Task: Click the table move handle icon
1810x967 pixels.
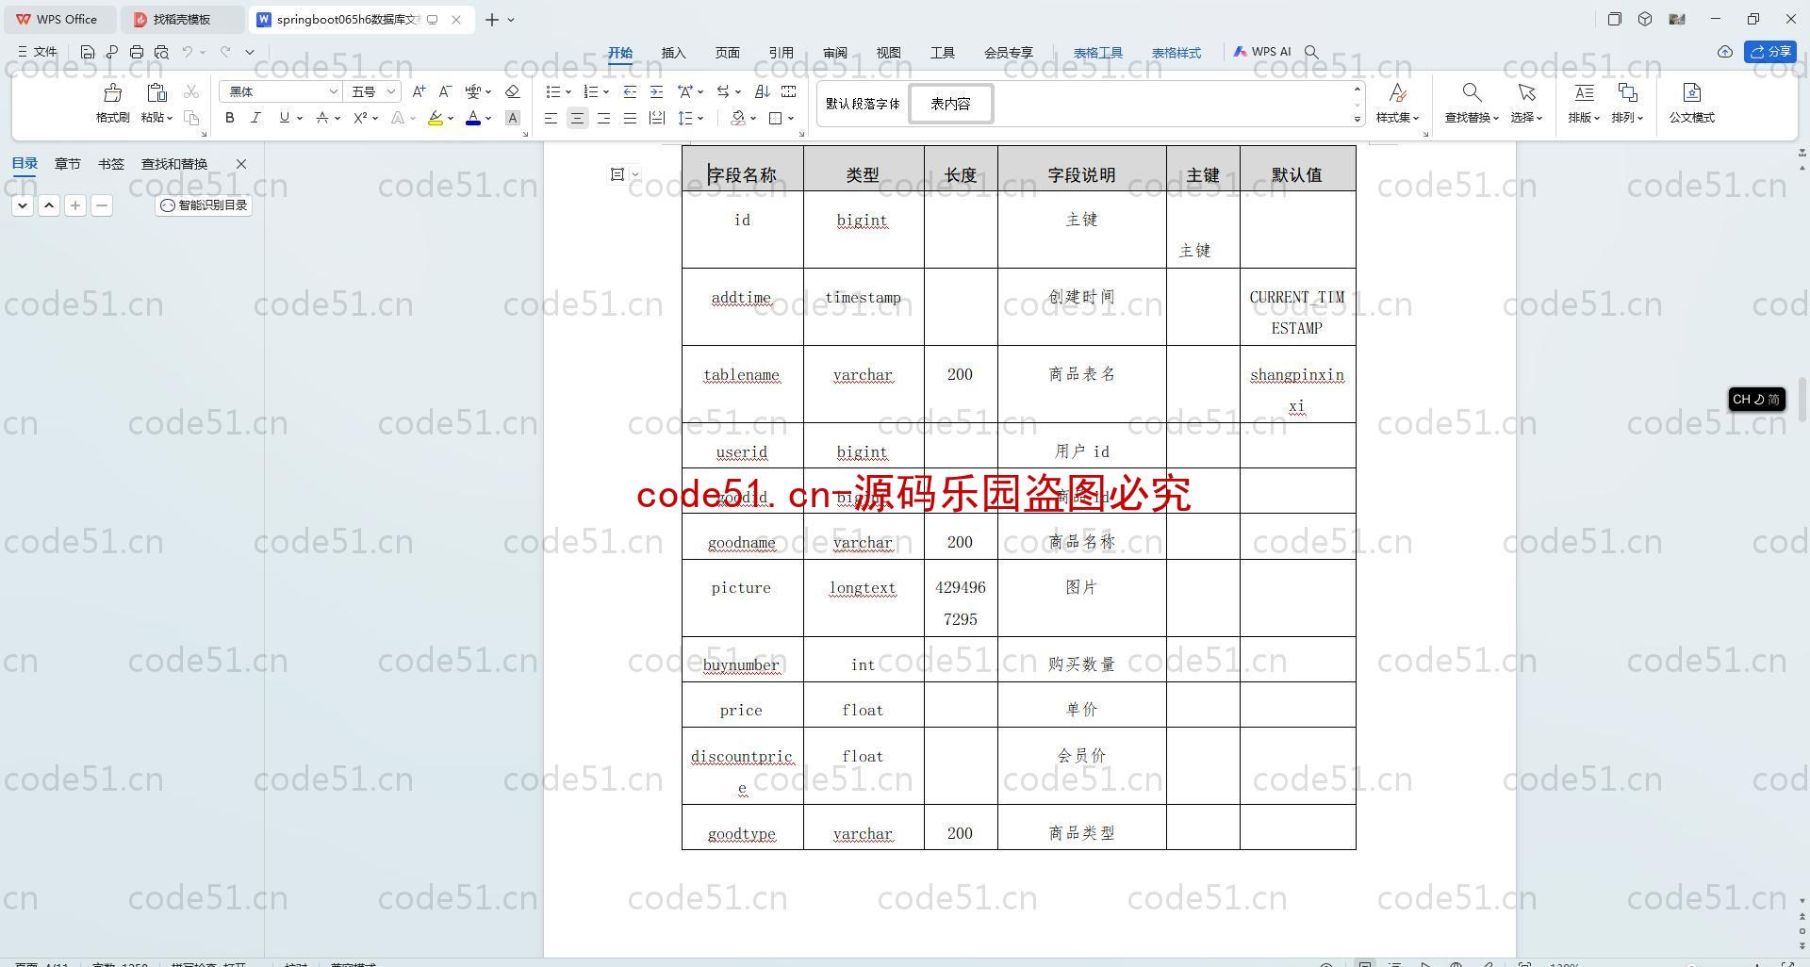Action: tap(617, 173)
